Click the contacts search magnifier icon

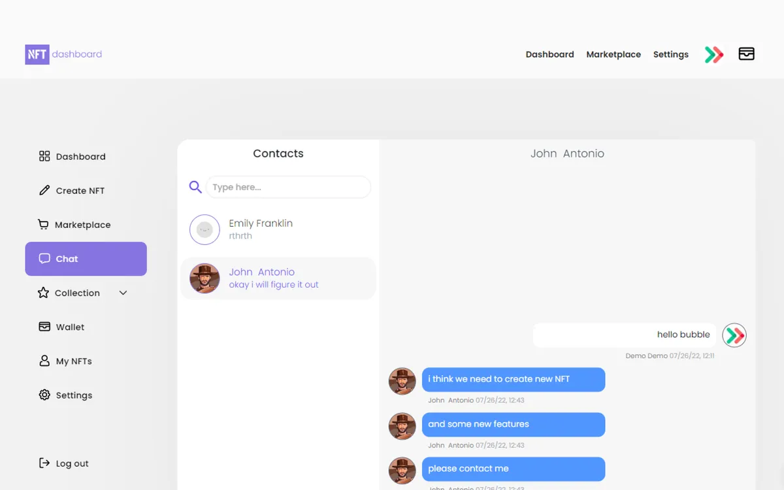(x=195, y=187)
